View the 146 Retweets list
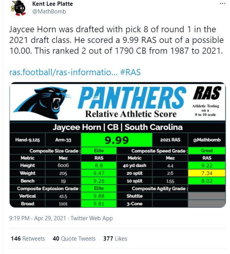This screenshot has width=230, height=254. [x=28, y=238]
